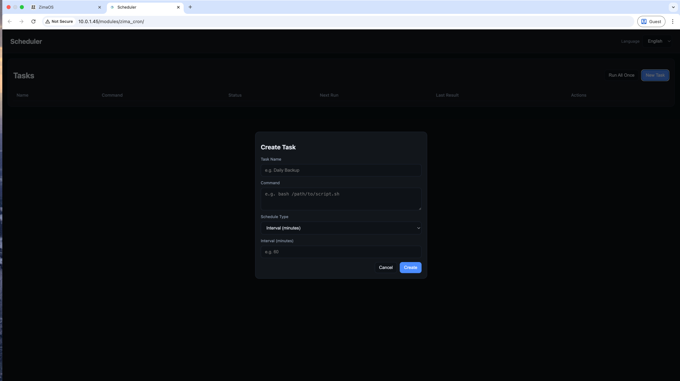The height and width of the screenshot is (381, 680).
Task: Switch to the ZimaOS tab
Action: tap(63, 7)
